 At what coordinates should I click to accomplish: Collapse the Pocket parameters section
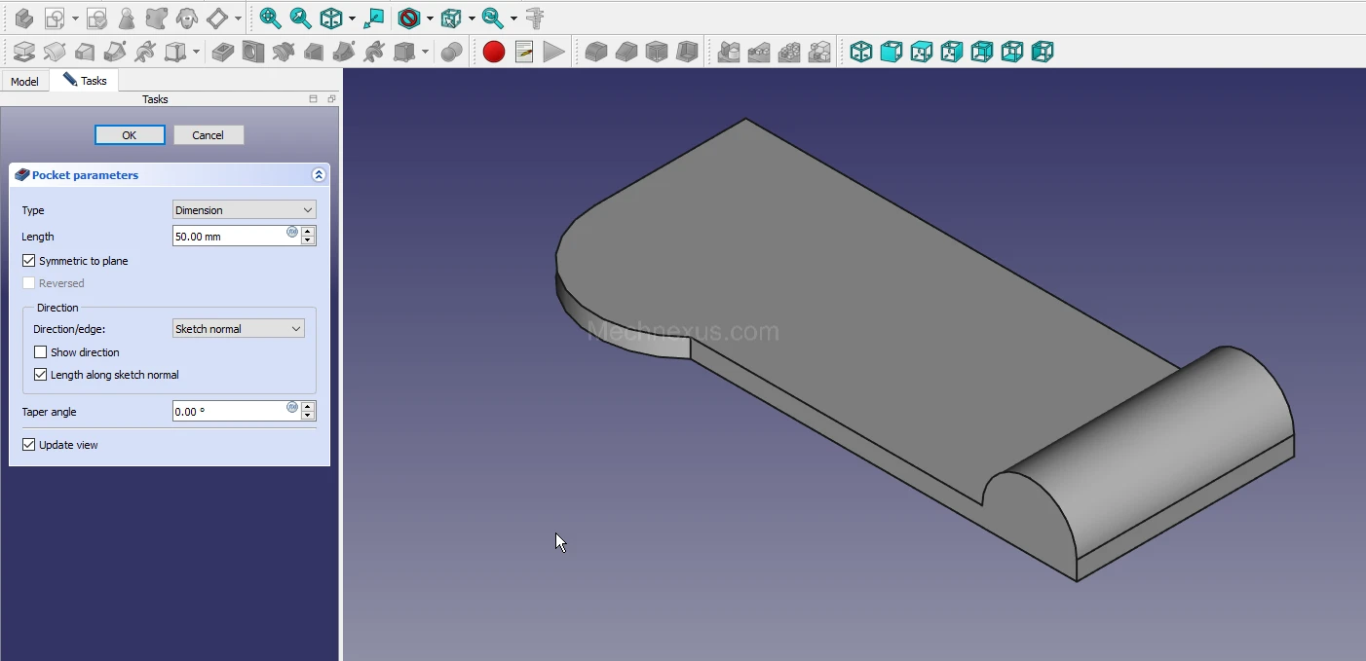point(318,175)
